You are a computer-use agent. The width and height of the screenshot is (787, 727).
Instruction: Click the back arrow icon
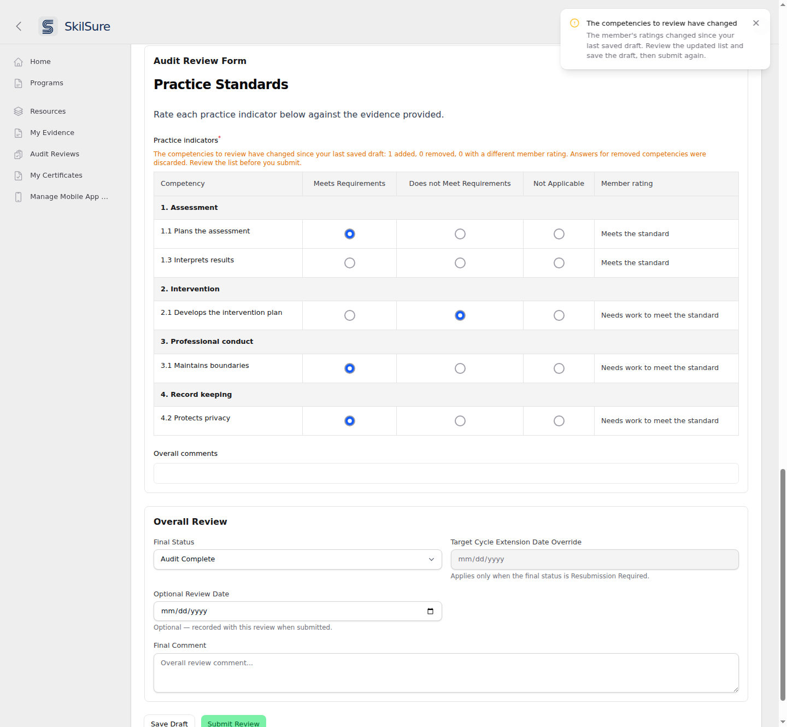pos(19,26)
